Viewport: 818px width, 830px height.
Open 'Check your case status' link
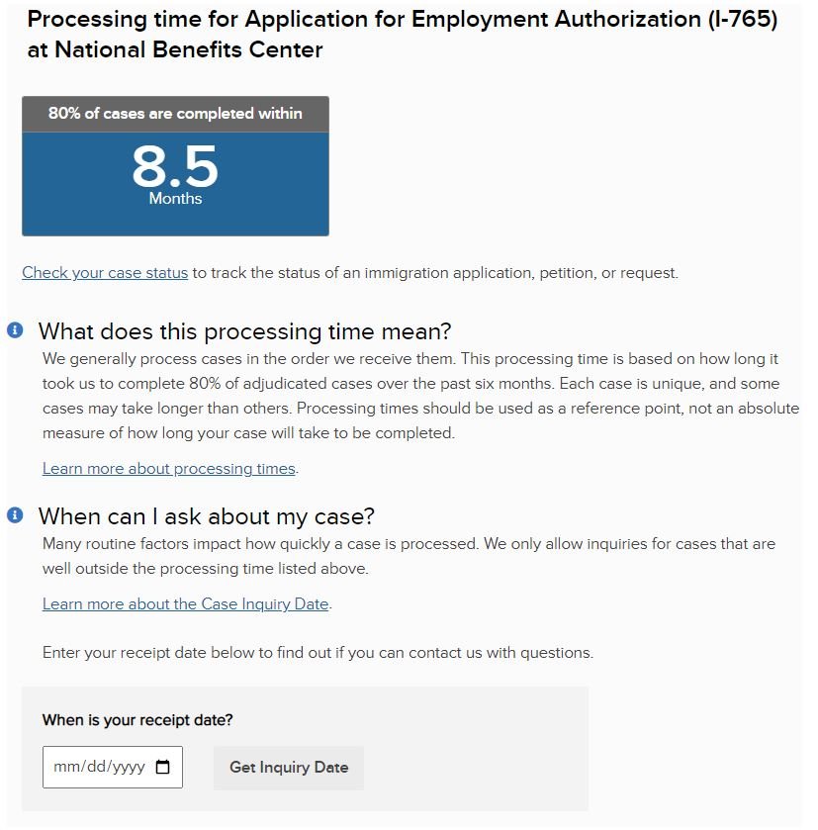coord(105,273)
